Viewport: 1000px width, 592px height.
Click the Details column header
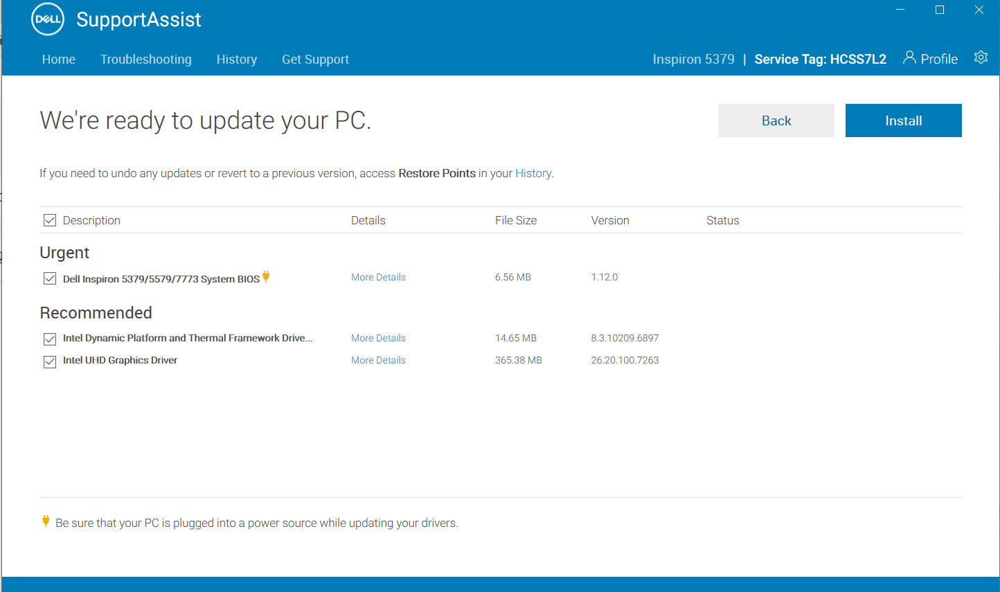368,220
